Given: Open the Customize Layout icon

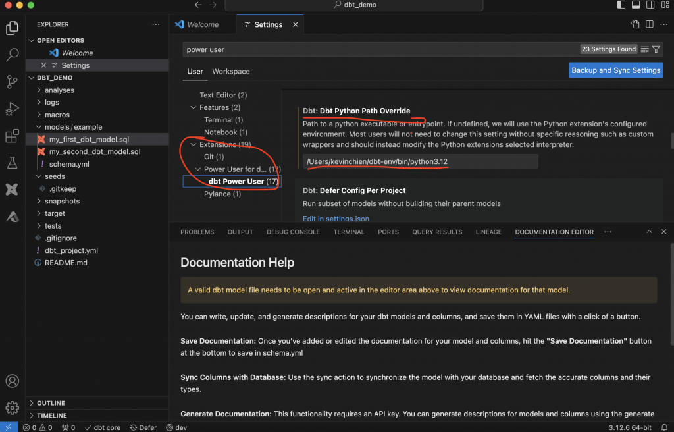Looking at the screenshot, I should [665, 5].
